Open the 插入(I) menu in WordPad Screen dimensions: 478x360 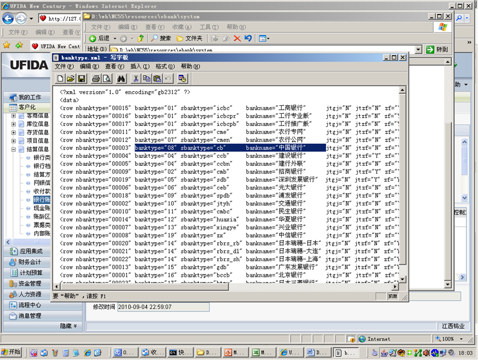(140, 66)
